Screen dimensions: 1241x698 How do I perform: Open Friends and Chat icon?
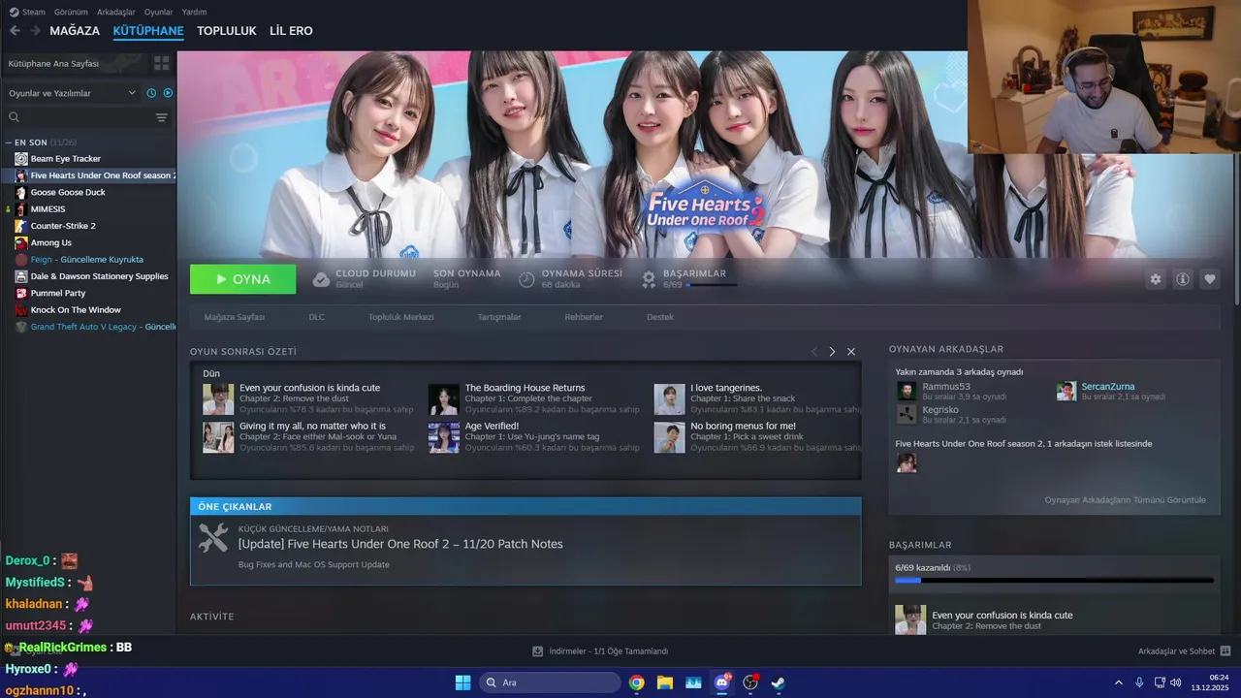click(x=1225, y=651)
